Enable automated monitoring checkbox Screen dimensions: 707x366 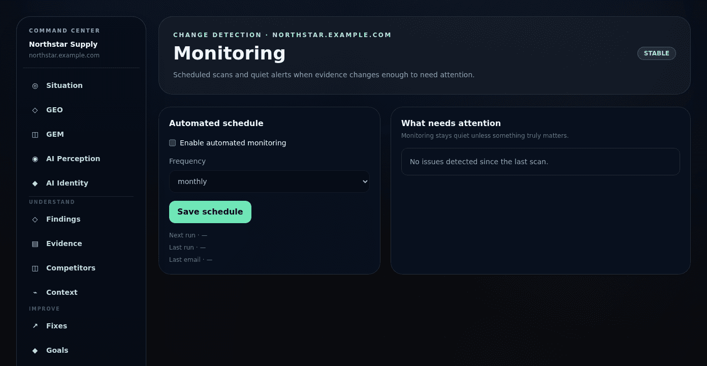click(173, 143)
